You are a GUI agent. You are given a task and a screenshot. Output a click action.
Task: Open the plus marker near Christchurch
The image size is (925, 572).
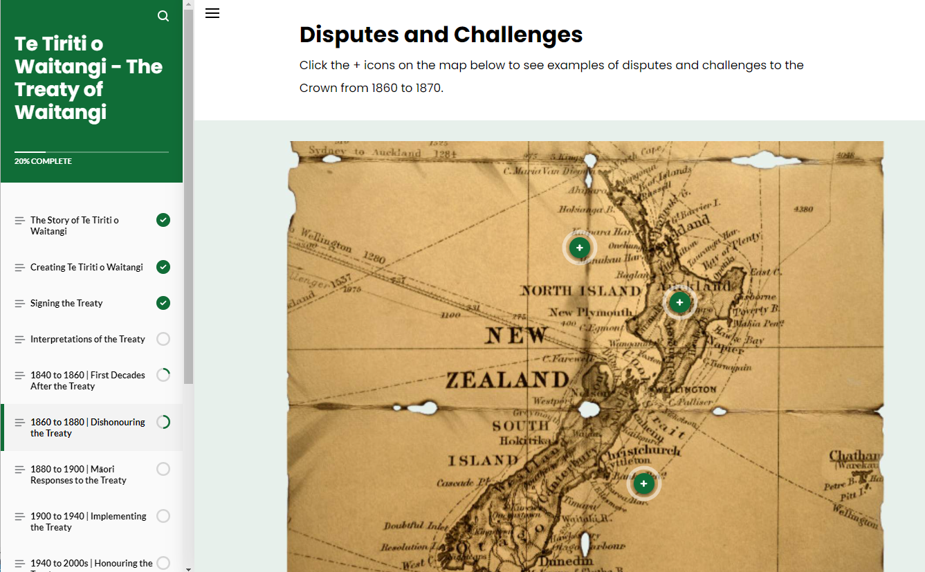coord(643,483)
